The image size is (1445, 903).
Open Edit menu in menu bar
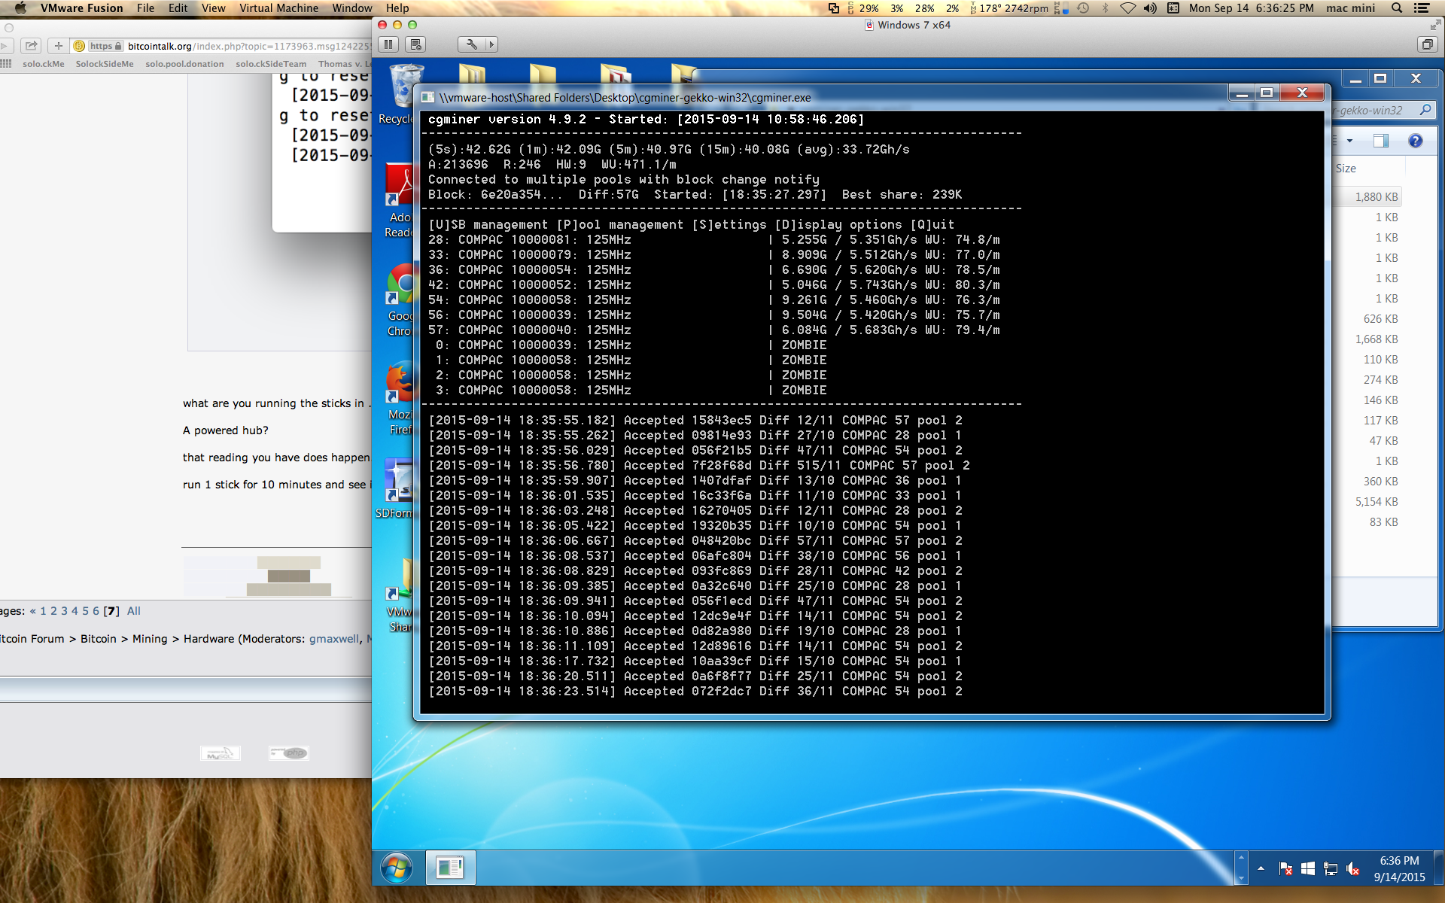click(178, 8)
